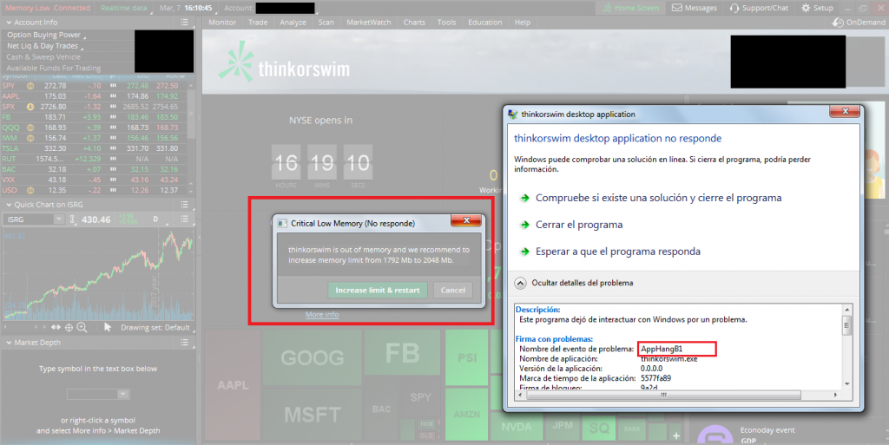
Task: Open Setup gear icon
Action: tap(805, 8)
